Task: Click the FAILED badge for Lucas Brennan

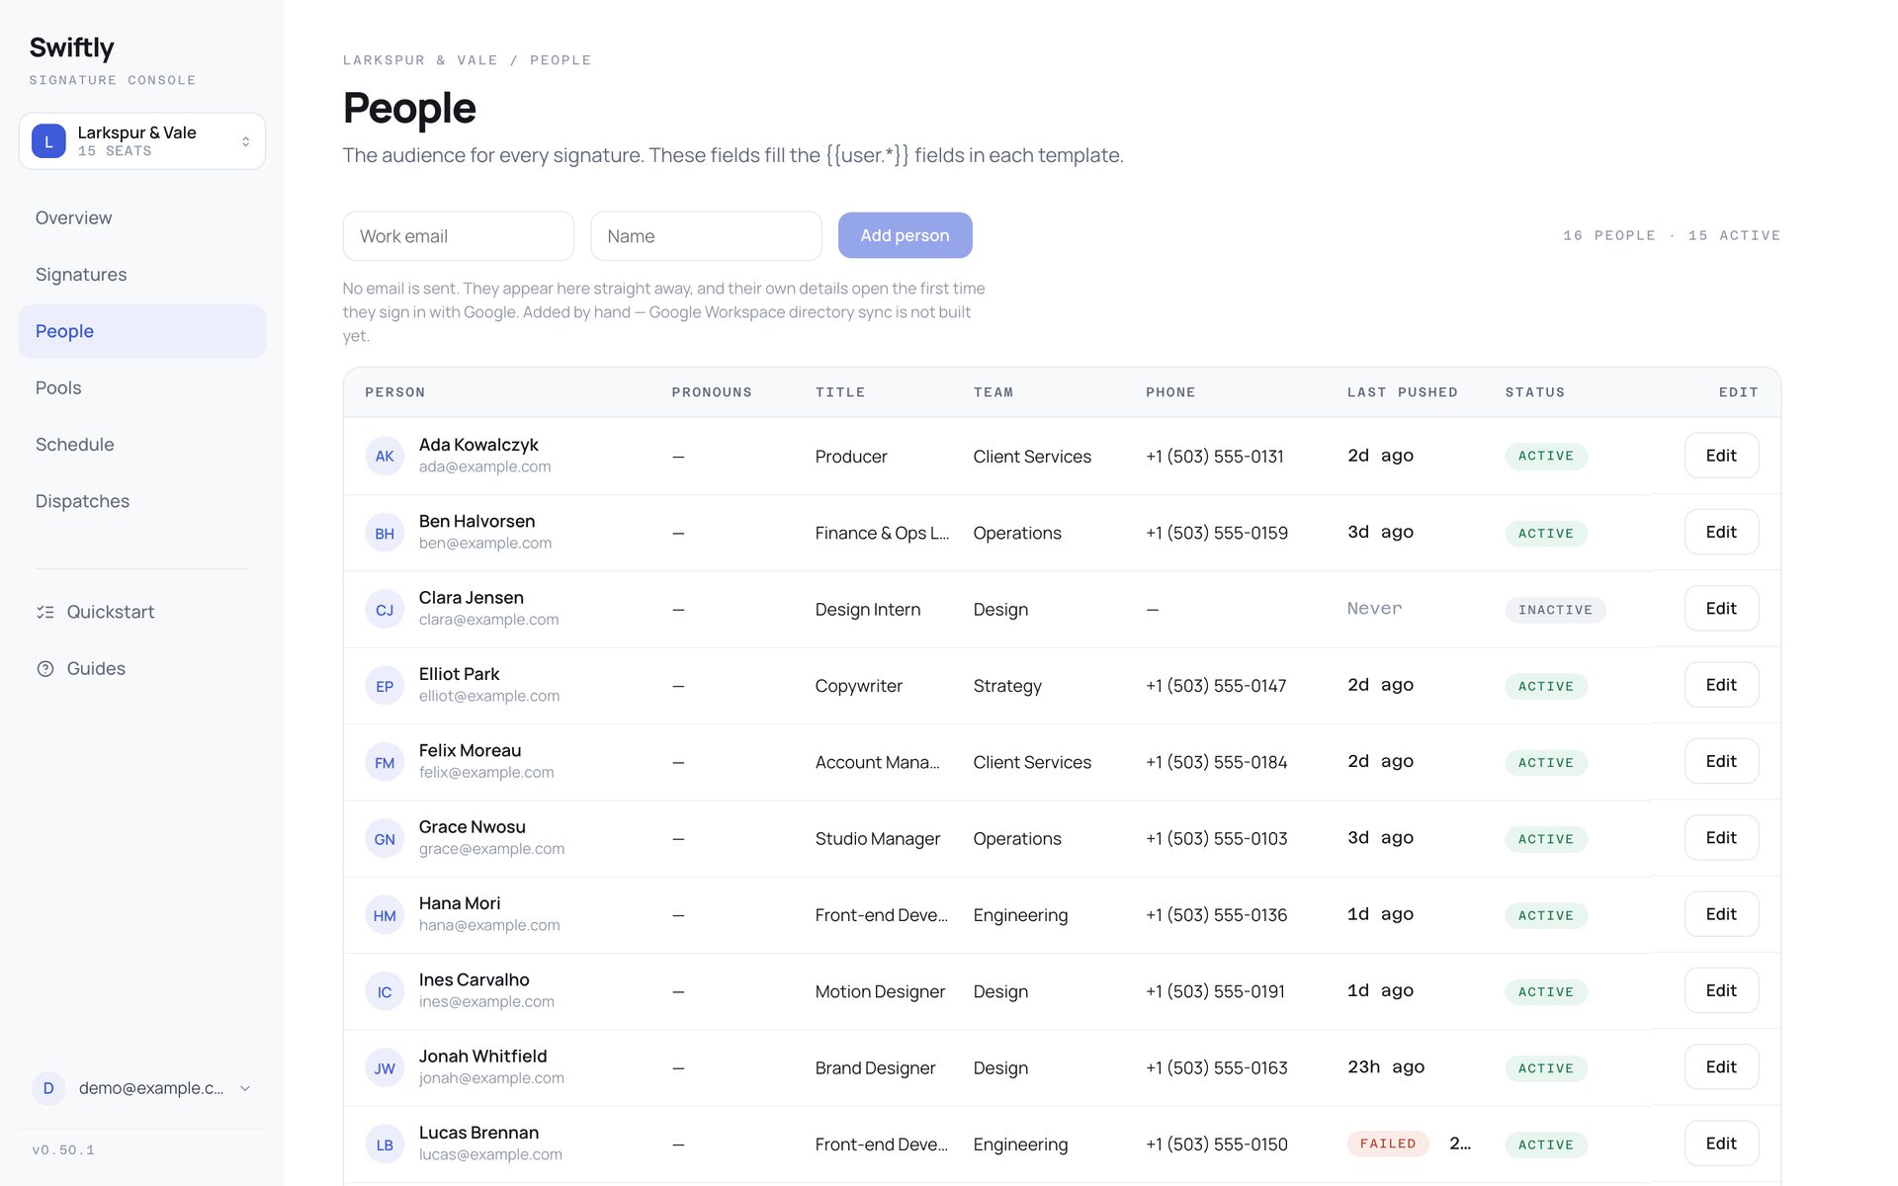Action: 1388,1144
